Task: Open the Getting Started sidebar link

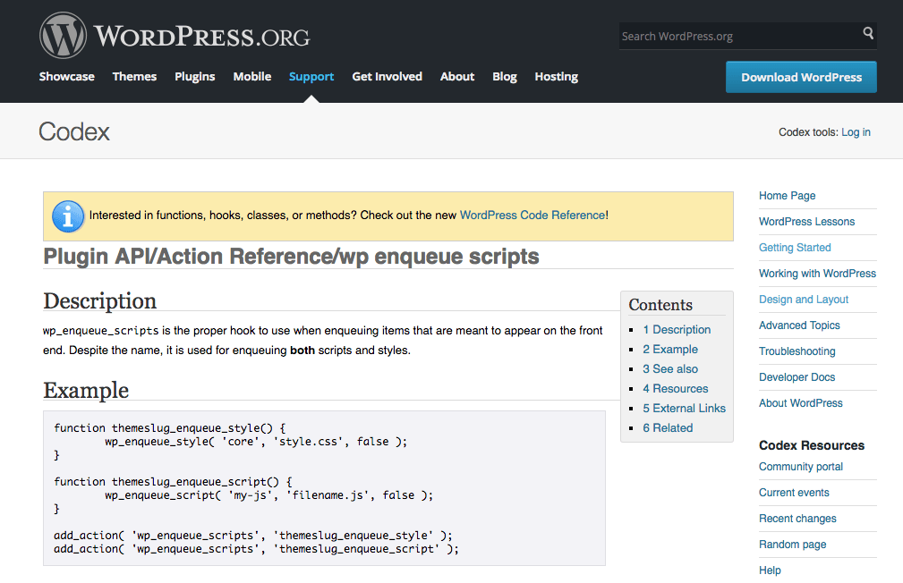Action: 795,248
